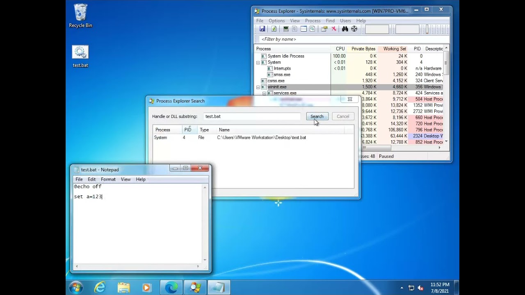Click the Cancel button in the search dialog
The image size is (525, 295).
pos(343,116)
